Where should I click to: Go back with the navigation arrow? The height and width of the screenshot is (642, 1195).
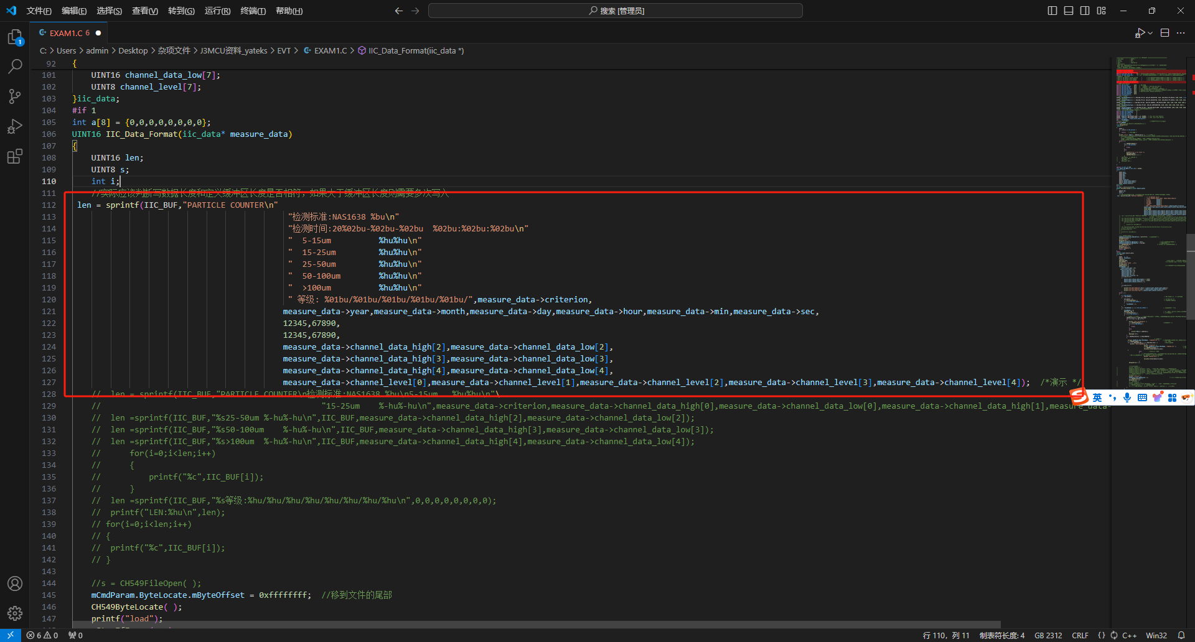[399, 11]
